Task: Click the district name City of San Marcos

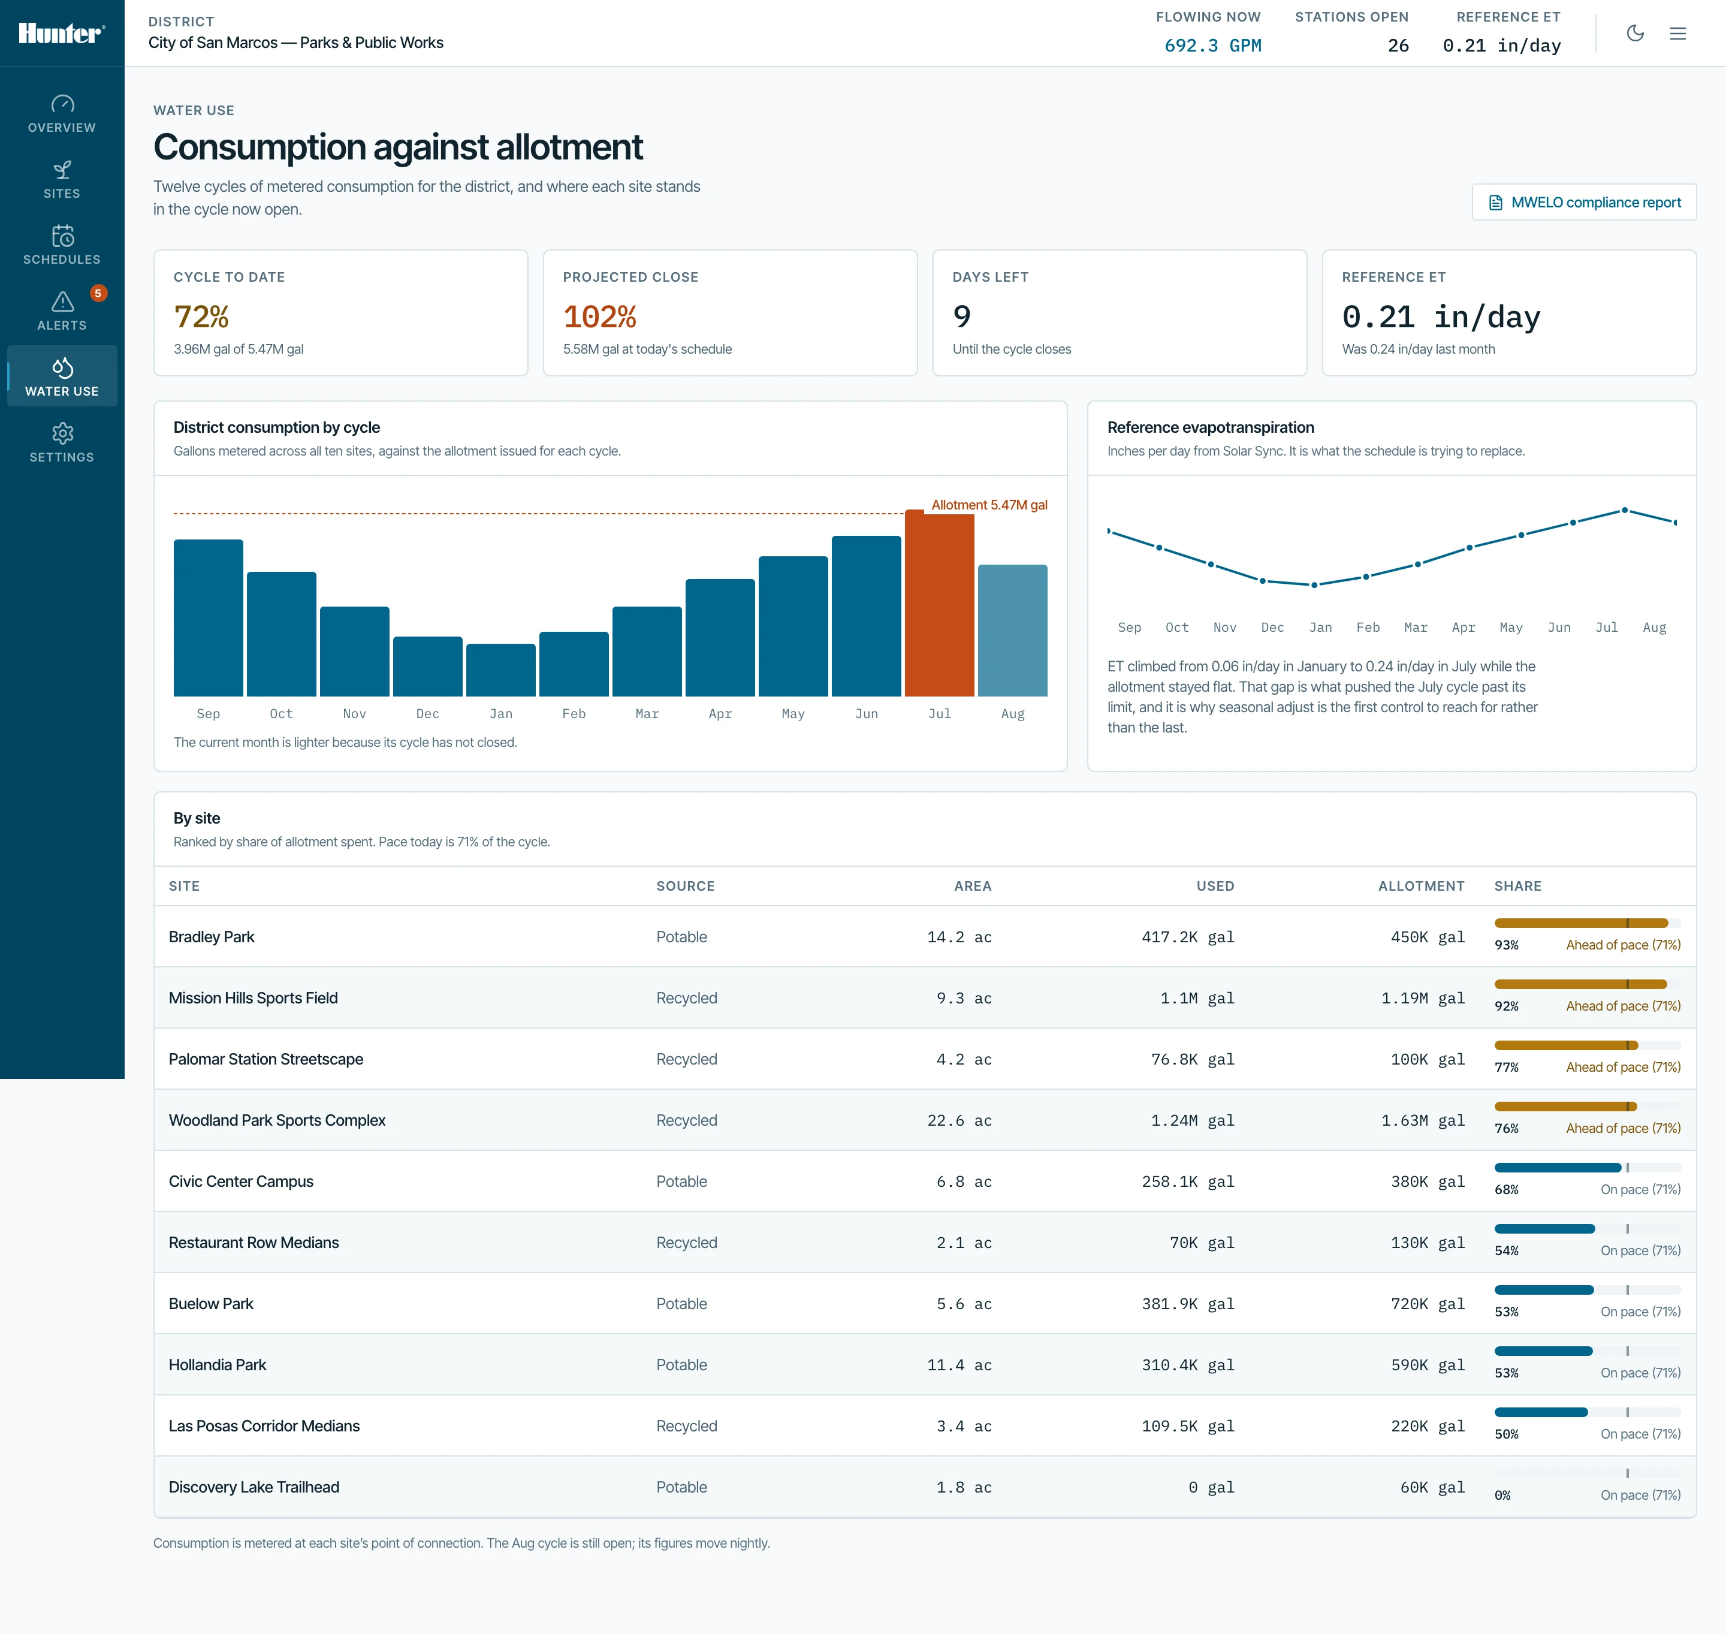Action: 296,43
